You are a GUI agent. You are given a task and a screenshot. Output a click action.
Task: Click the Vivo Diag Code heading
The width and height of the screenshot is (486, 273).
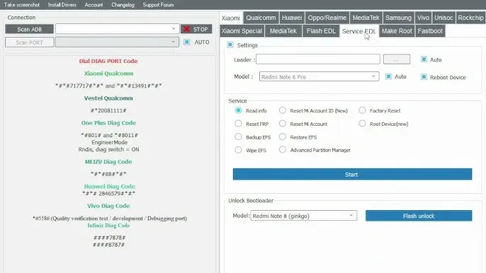click(108, 206)
